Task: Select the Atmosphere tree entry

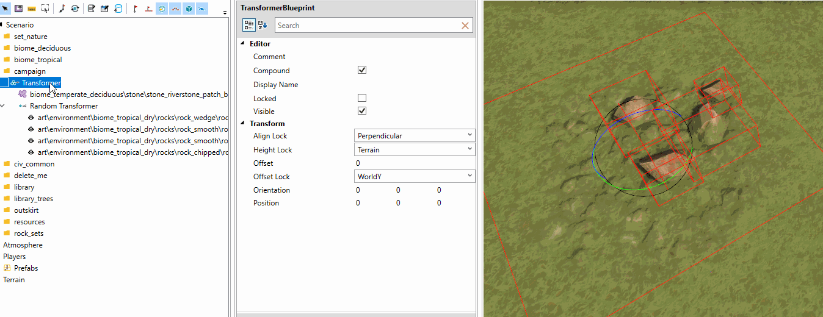Action: [x=23, y=245]
